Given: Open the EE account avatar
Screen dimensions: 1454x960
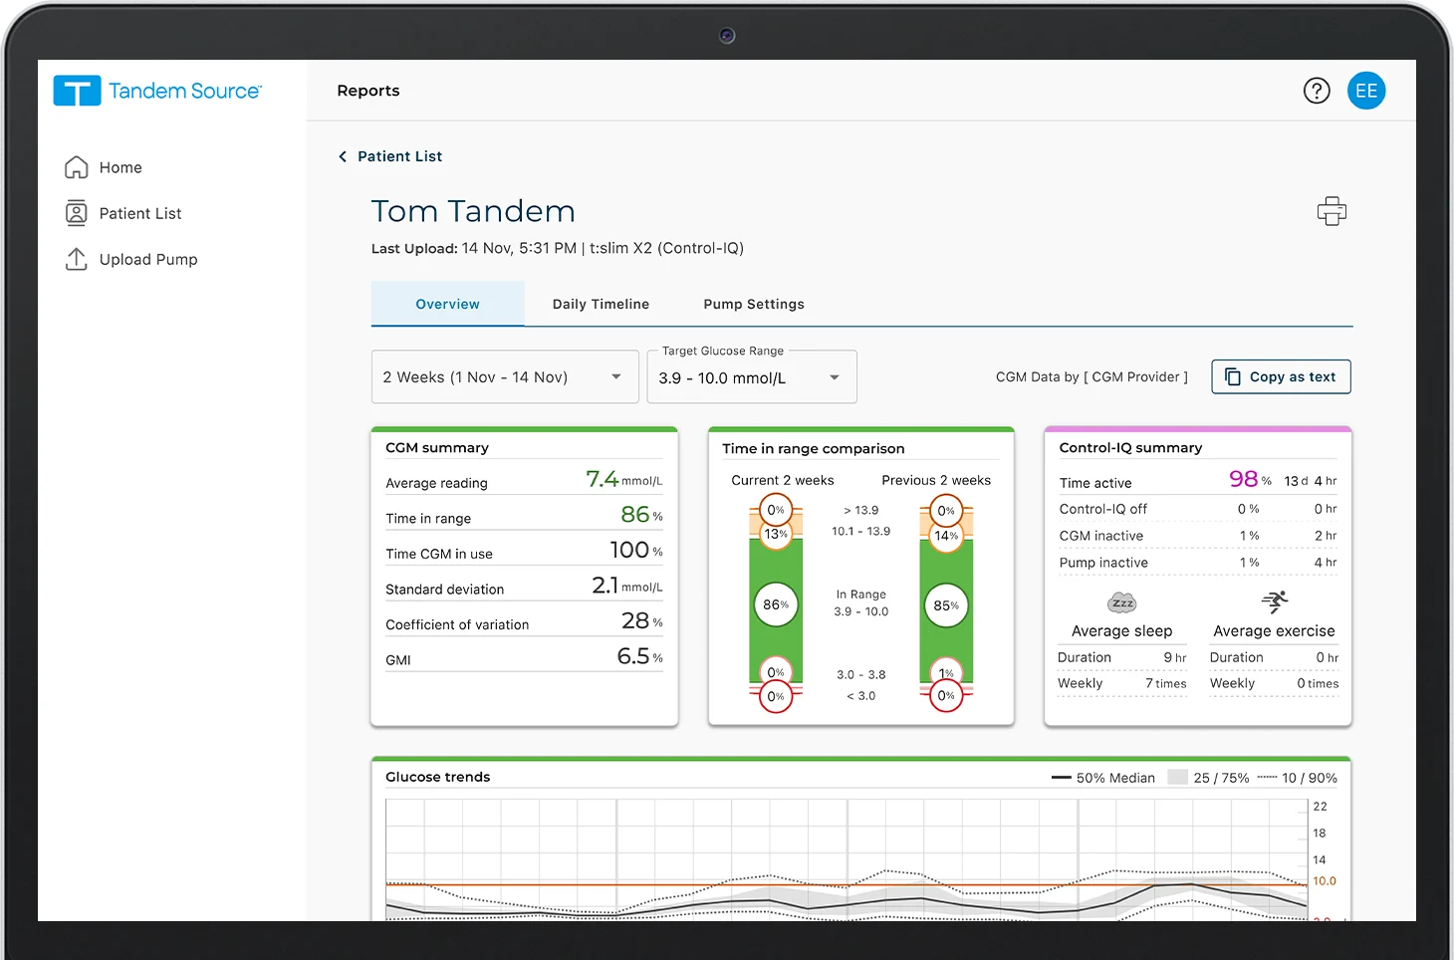Looking at the screenshot, I should [x=1366, y=91].
